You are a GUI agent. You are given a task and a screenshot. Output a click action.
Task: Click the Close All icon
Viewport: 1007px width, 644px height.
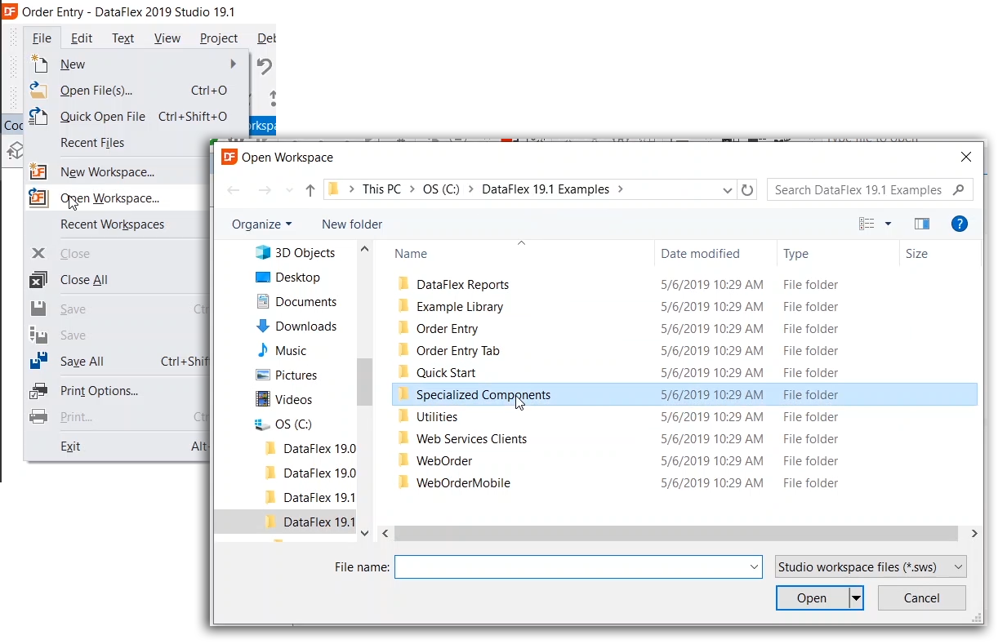click(38, 280)
